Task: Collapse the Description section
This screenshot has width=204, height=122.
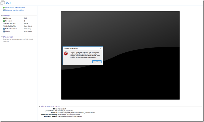Action: pos(2,37)
